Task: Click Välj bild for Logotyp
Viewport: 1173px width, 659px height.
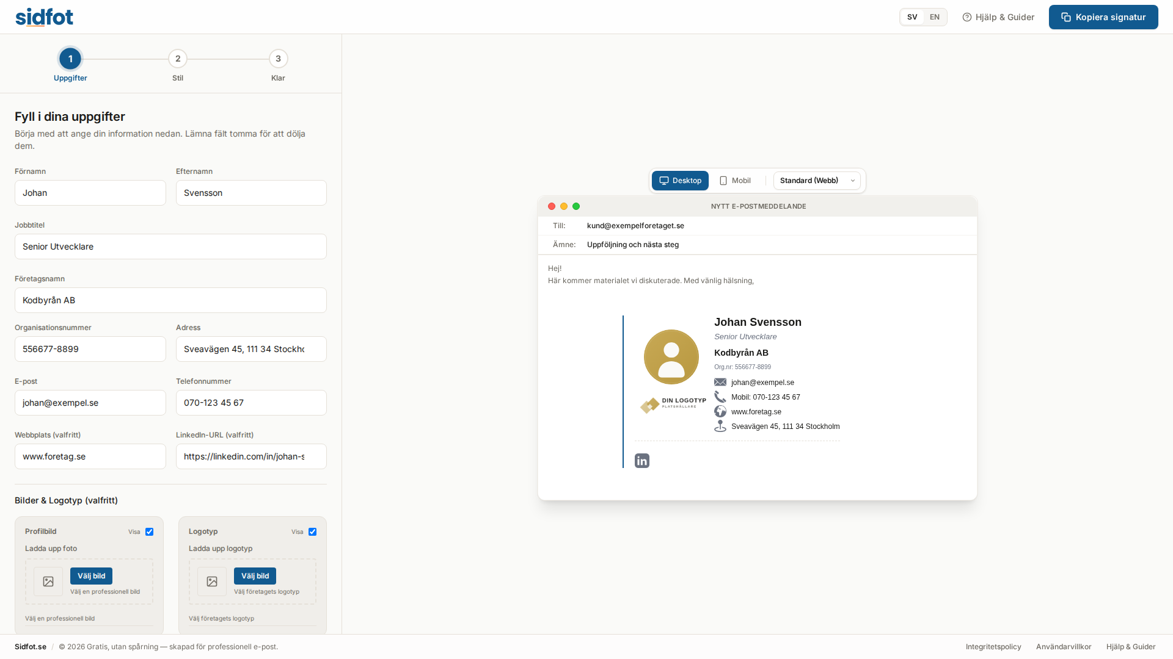Action: 255,576
